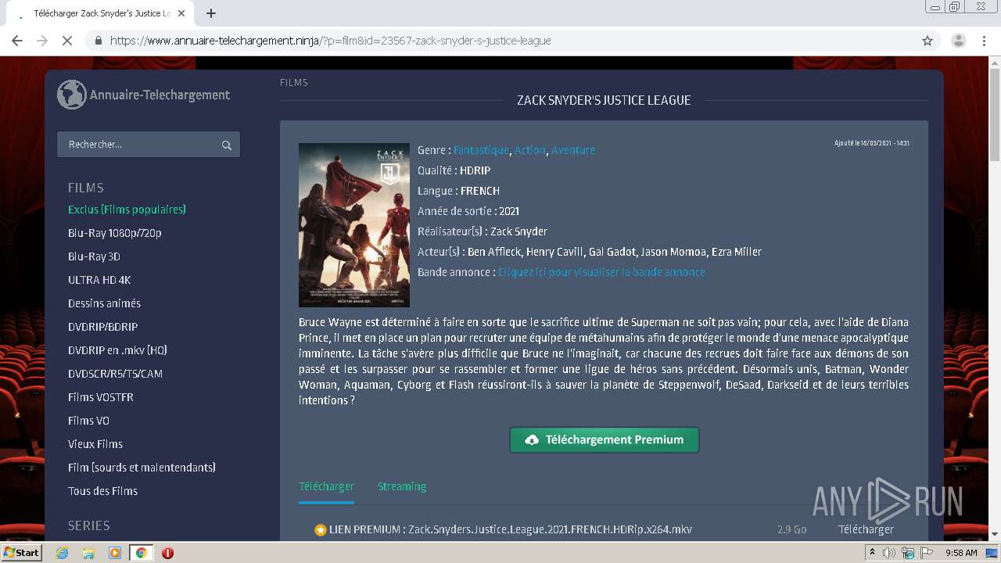
Task: Open Exclus (Films populaires) category
Action: tap(127, 210)
